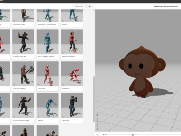Select the Brutal To Happy Walking thumbnail
This screenshot has width=181, height=136.
coord(48,42)
